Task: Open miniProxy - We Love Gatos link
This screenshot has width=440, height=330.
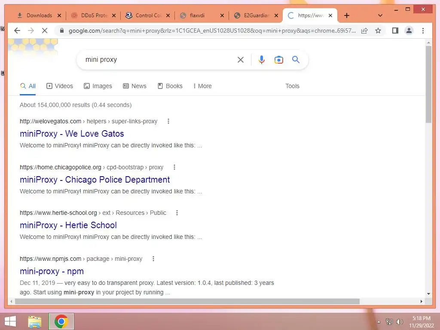Action: (x=72, y=134)
